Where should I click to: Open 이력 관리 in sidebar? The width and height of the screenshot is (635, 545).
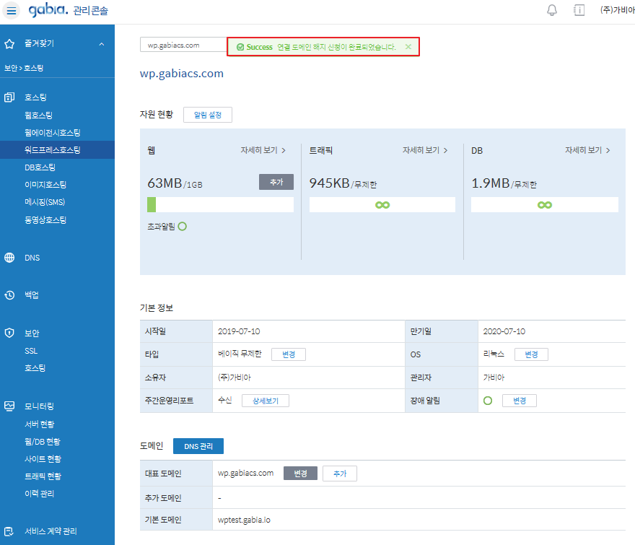(39, 494)
